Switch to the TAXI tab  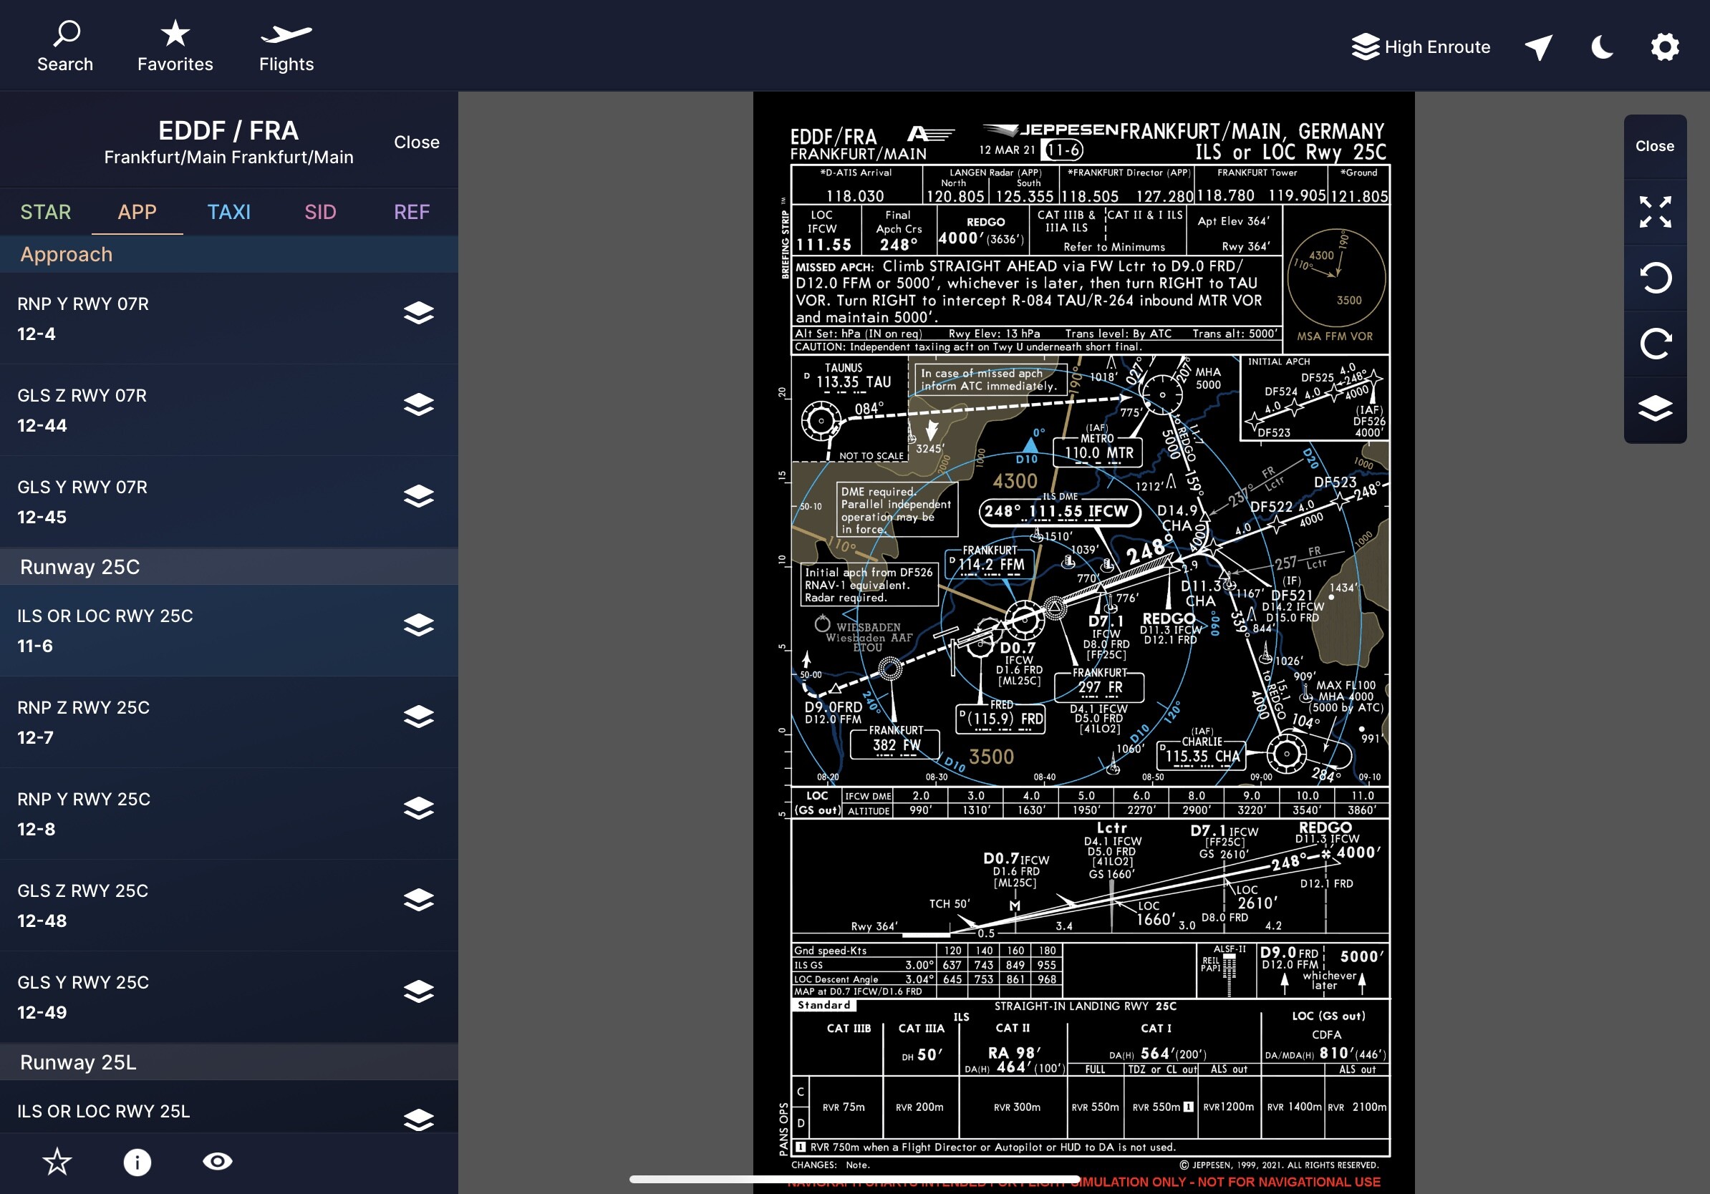point(228,212)
